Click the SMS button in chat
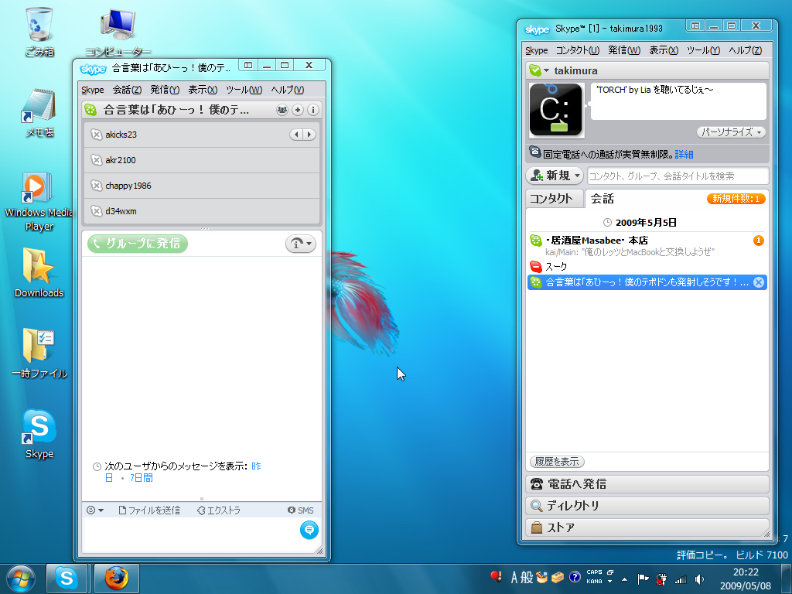792x594 pixels. click(301, 510)
